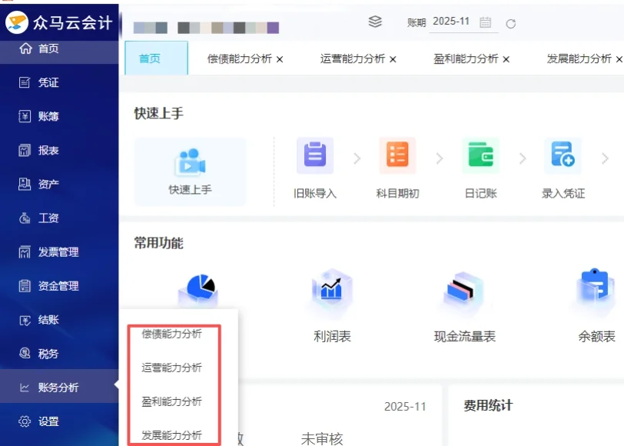Viewport: 624px width, 446px height.
Task: Click the 工资 sidebar icon
Action: (x=25, y=218)
